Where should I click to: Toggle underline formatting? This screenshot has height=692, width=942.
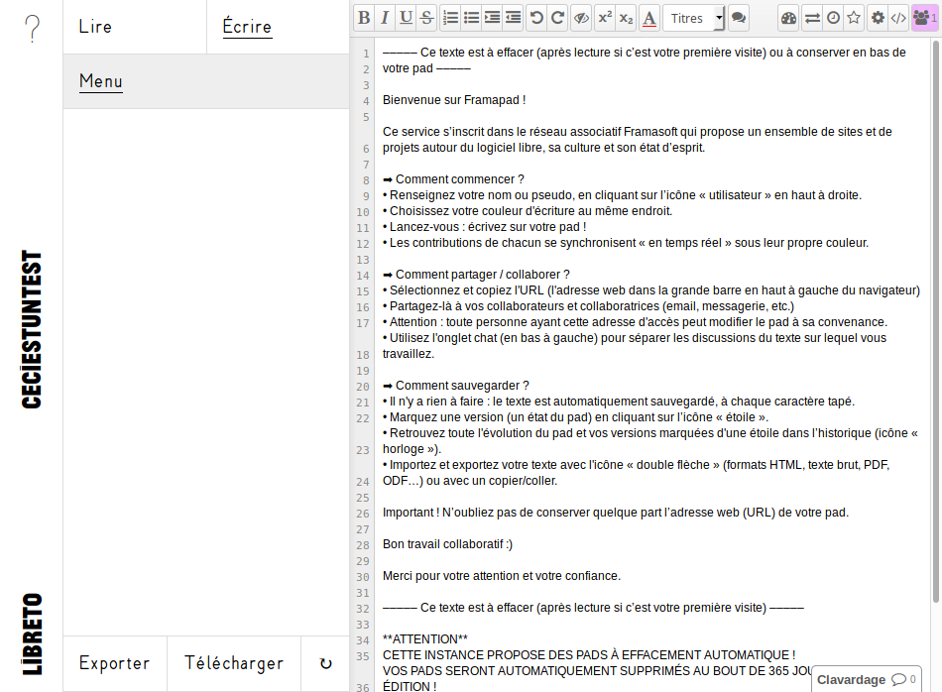tap(407, 18)
